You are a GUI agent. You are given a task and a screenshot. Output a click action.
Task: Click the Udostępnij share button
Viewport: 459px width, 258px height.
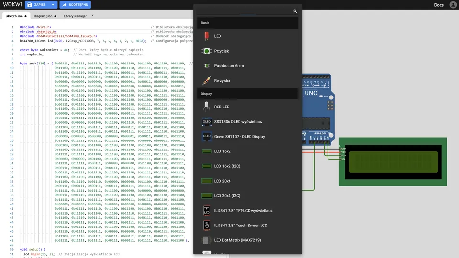[75, 5]
